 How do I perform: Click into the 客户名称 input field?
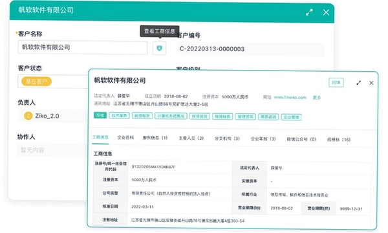[x=83, y=47]
